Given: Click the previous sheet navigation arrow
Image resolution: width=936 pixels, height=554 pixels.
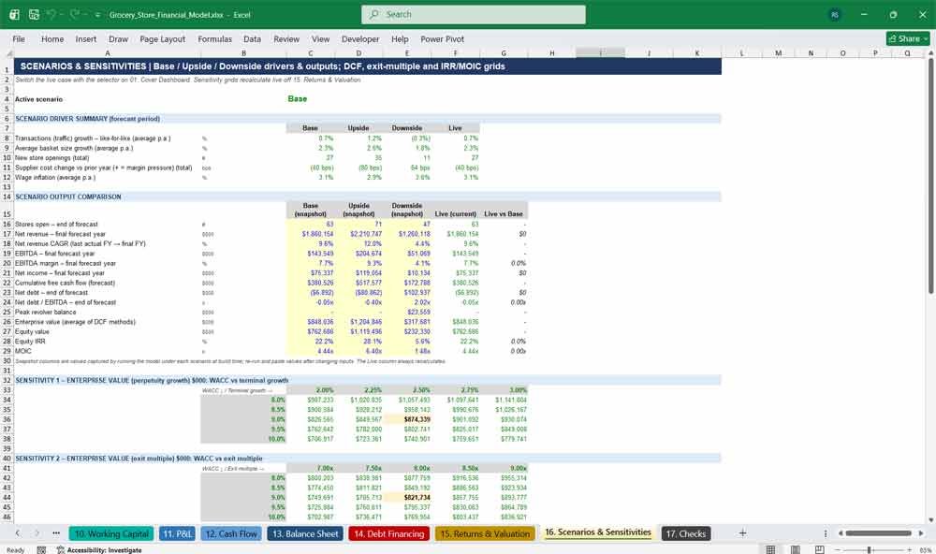Looking at the screenshot, I should click(x=18, y=533).
